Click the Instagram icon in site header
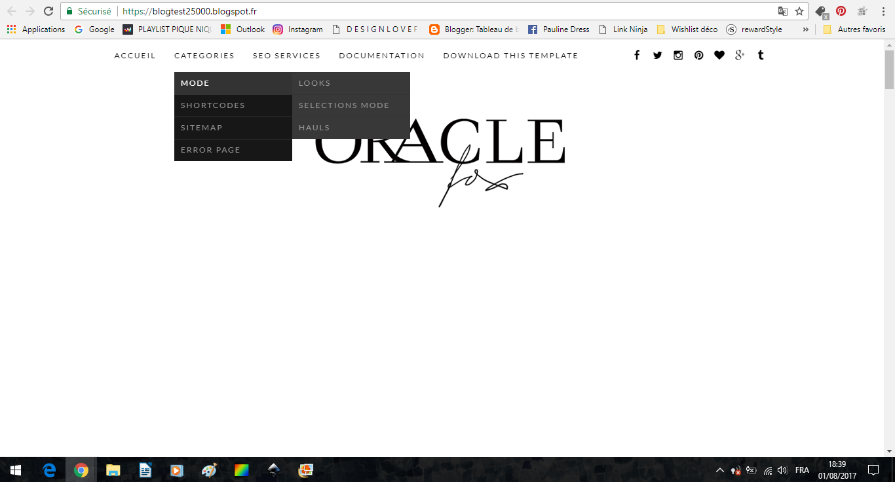895x482 pixels. pyautogui.click(x=678, y=56)
